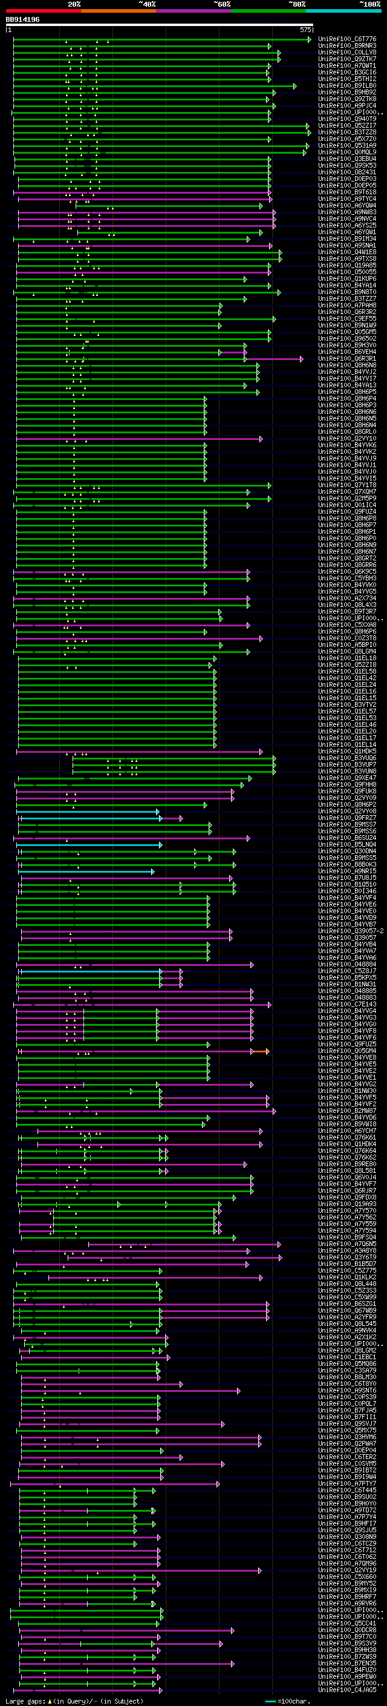Screen dimensions: 387x1706
Task: Click hit label UniRef100_Q3EBU4
Action: point(347,159)
